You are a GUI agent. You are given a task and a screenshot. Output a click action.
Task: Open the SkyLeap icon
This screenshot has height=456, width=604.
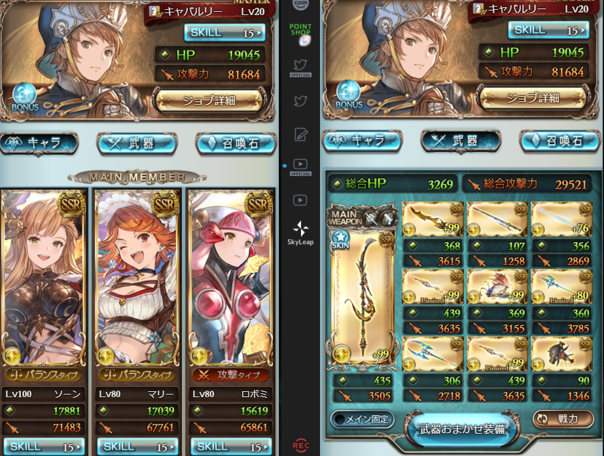click(x=300, y=233)
